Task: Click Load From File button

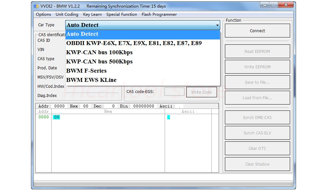Action: (258, 98)
